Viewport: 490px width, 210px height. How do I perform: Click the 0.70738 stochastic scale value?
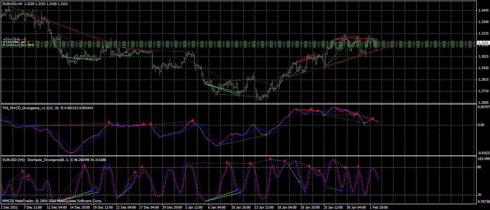(484, 202)
